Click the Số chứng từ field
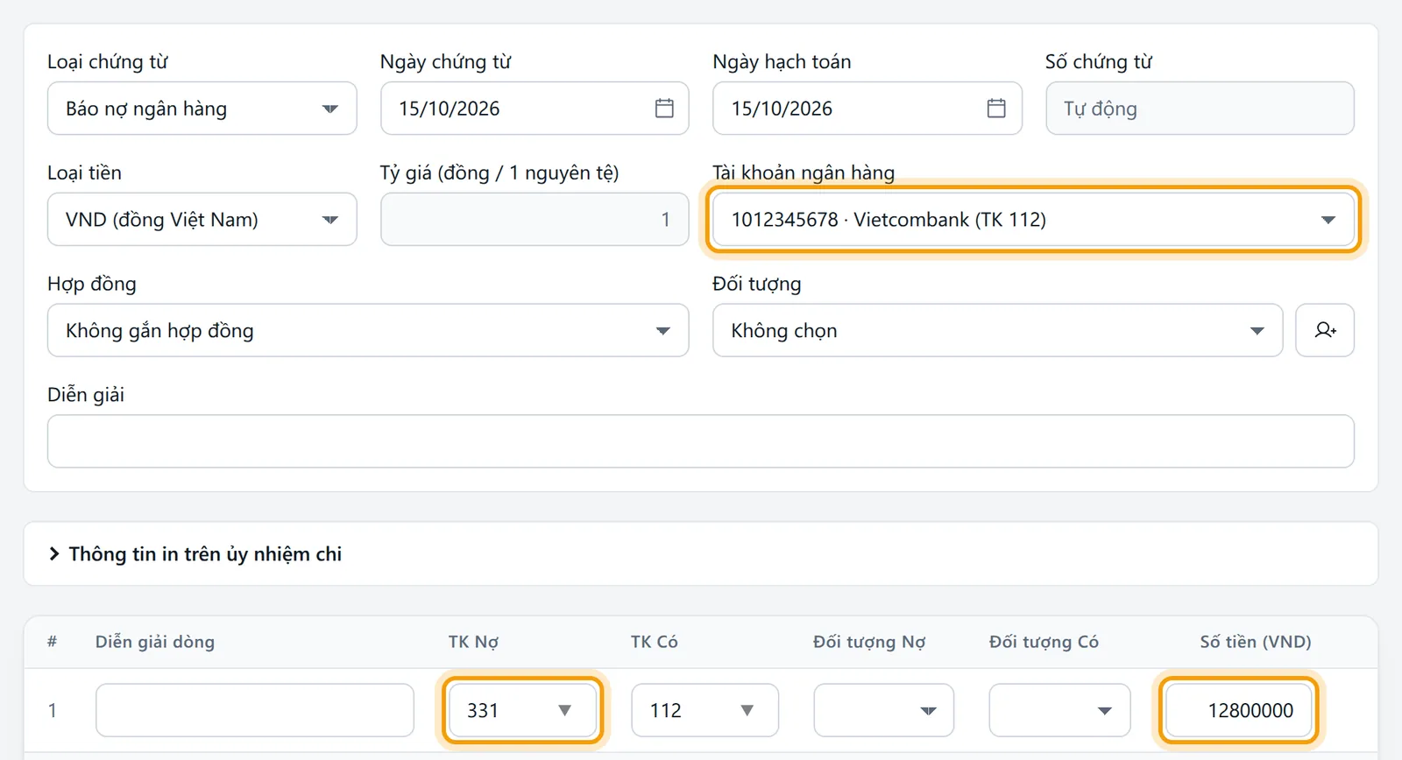Screen dimensions: 1402x760 (x=1200, y=109)
